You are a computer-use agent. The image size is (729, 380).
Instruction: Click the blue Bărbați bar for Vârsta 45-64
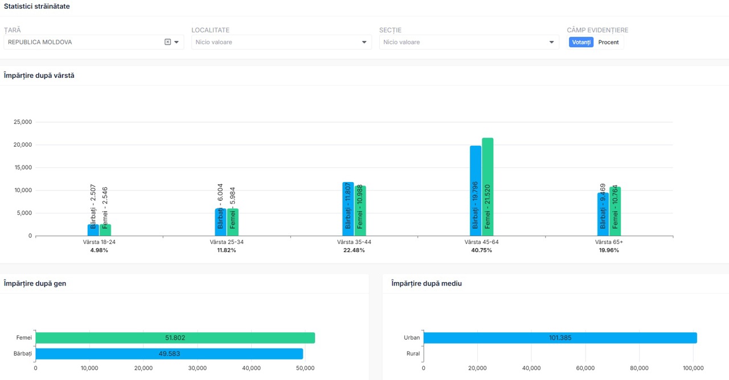475,191
